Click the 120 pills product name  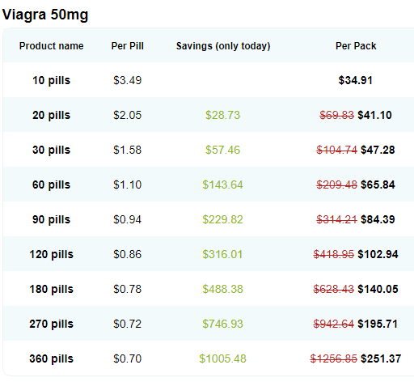(x=51, y=254)
